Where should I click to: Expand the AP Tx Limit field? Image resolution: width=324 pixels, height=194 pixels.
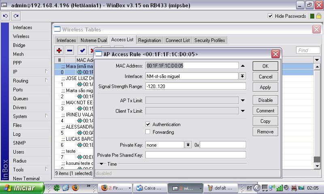243,100
